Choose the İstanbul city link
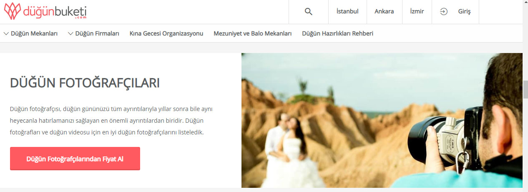The width and height of the screenshot is (528, 192). pos(347,12)
